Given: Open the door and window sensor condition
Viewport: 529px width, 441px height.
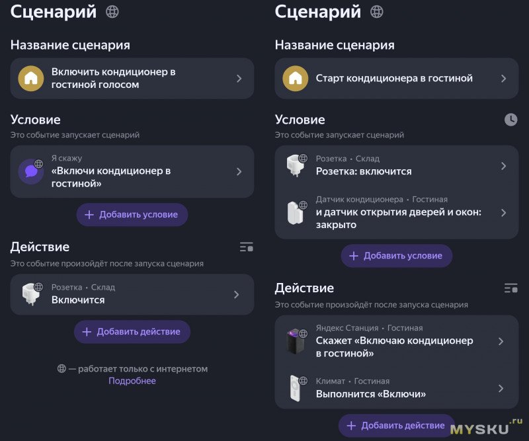Looking at the screenshot, I should (x=397, y=212).
